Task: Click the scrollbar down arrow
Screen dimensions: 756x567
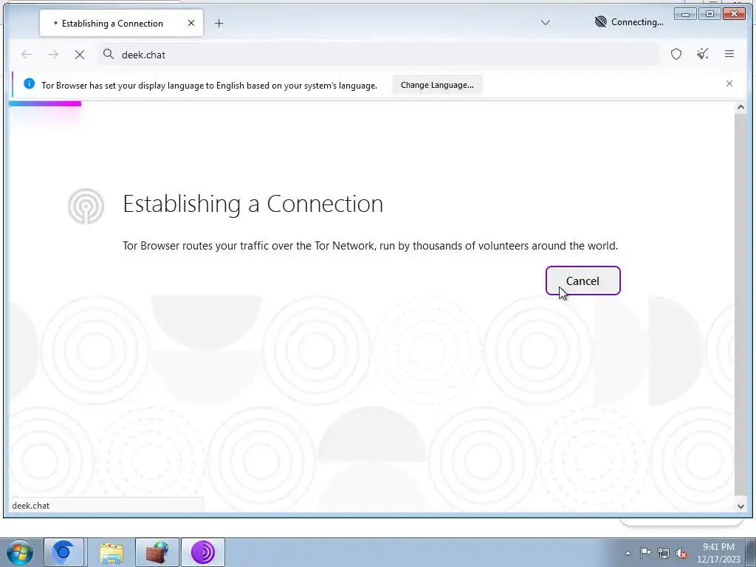Action: [740, 506]
